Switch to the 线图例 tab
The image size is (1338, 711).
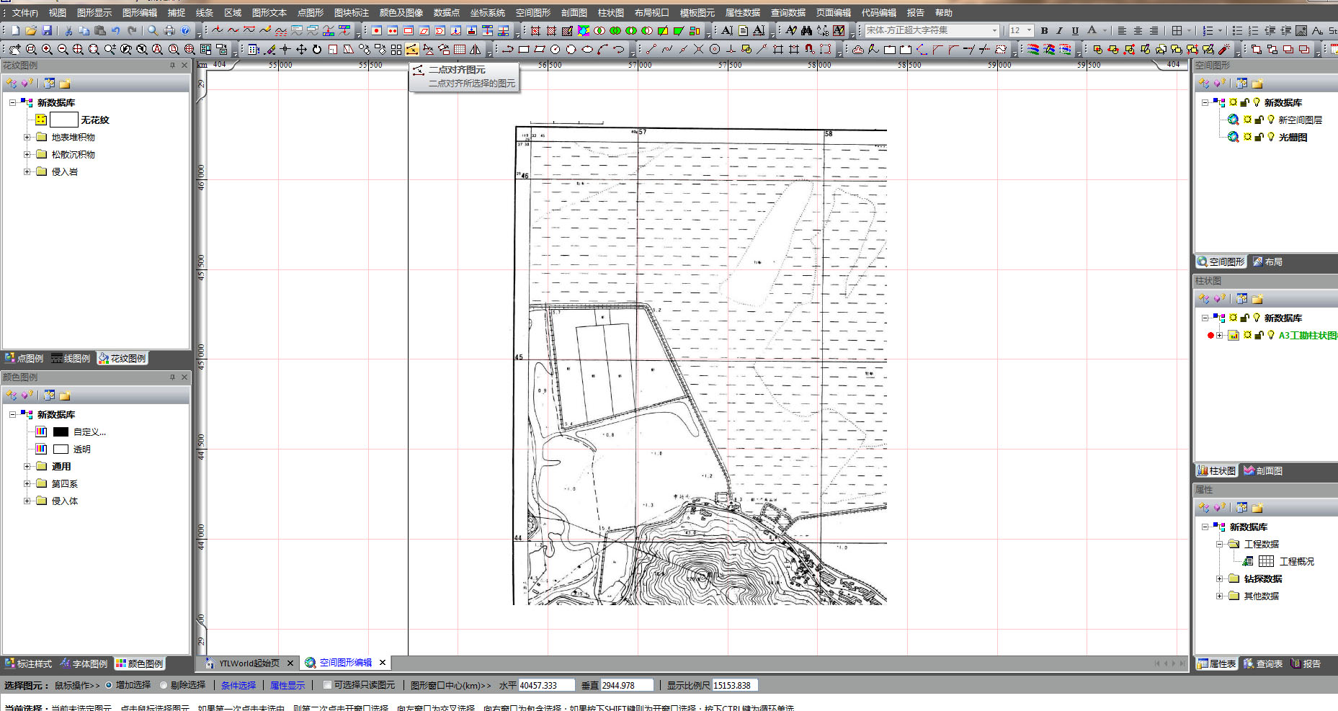pos(71,358)
